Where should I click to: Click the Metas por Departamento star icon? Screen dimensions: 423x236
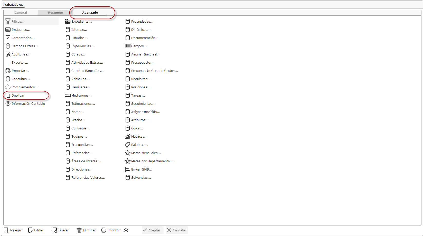pyautogui.click(x=128, y=161)
